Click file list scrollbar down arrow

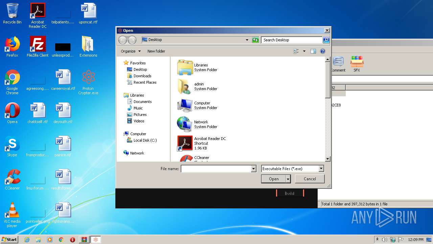(327, 159)
